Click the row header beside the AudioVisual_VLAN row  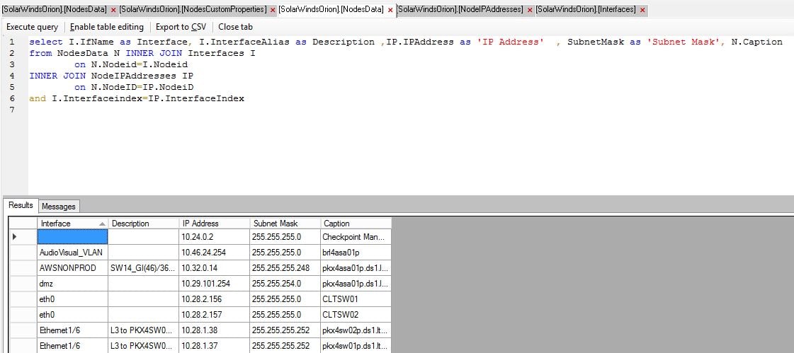click(x=23, y=253)
